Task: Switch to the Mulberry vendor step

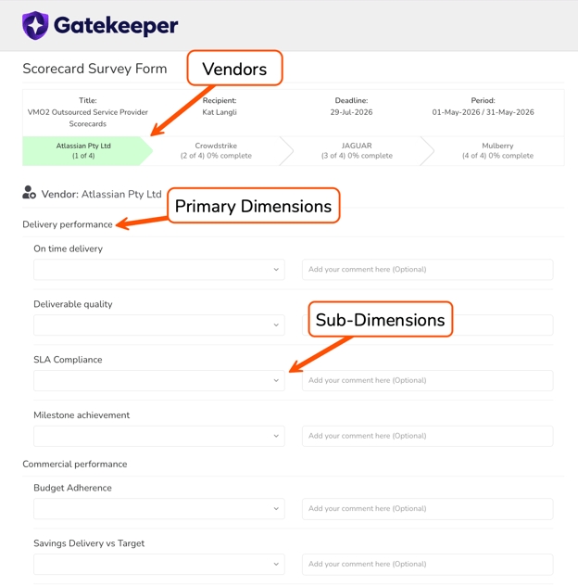Action: point(497,151)
